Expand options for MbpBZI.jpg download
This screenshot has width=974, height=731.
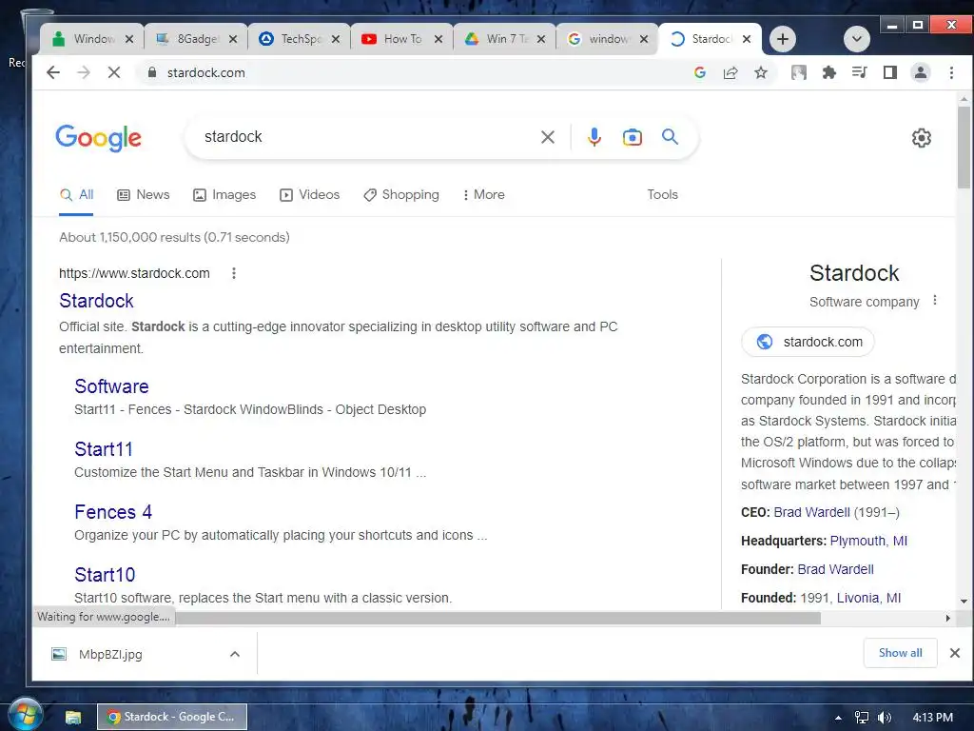[x=235, y=654]
